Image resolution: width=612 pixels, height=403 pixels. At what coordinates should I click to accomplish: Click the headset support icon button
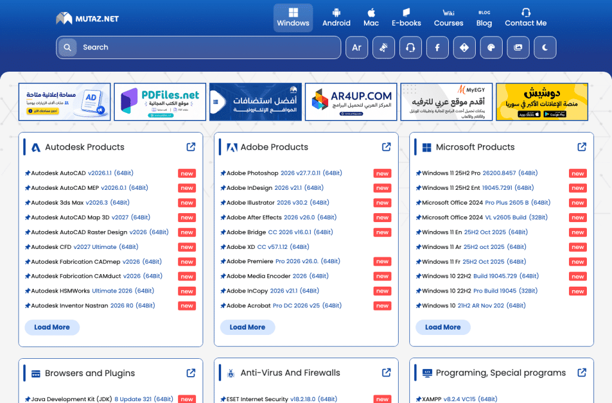point(411,48)
